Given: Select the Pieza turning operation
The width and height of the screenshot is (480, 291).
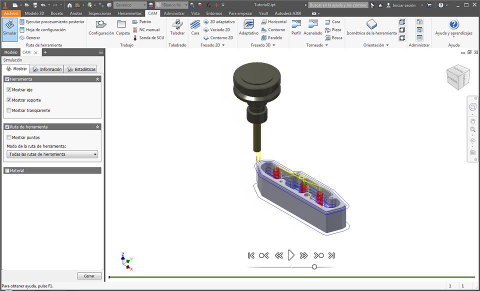Looking at the screenshot, I should [x=333, y=29].
